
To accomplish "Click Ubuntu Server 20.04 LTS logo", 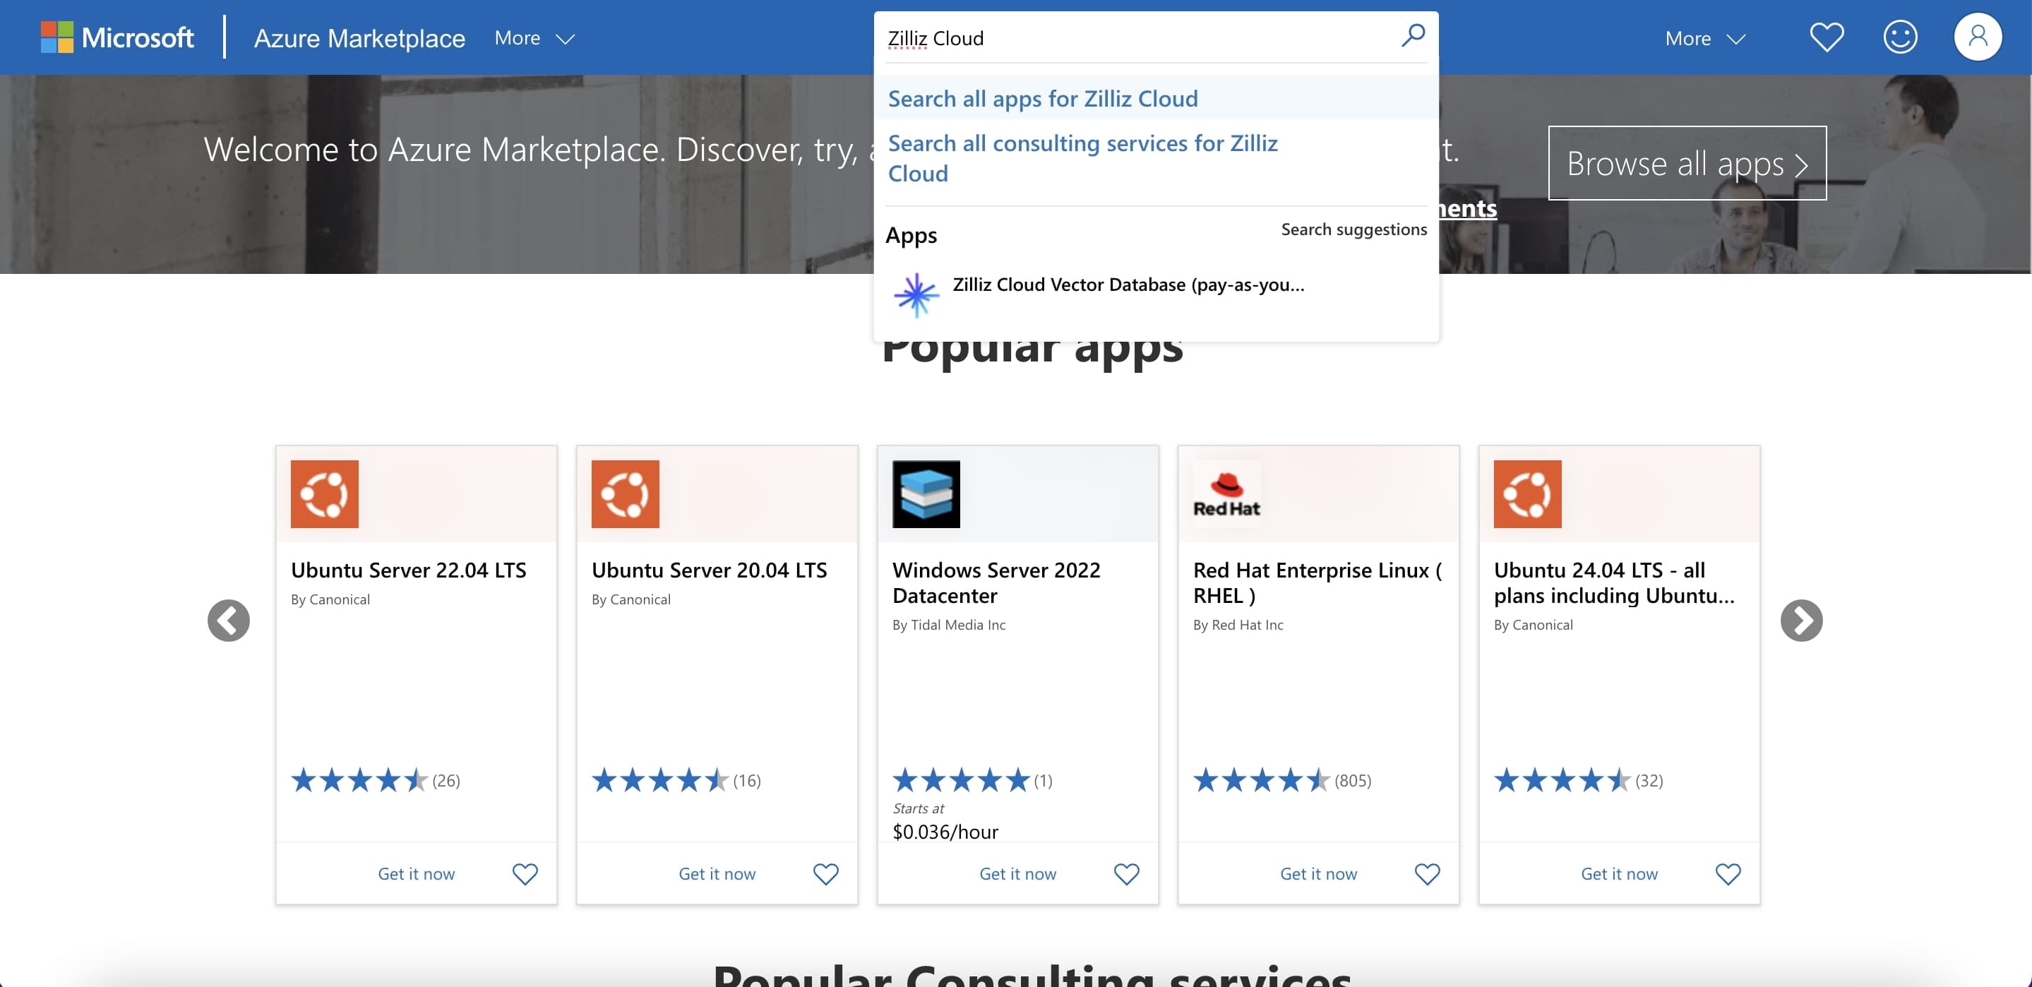I will [x=626, y=494].
